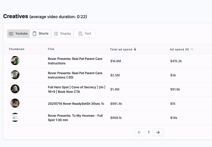Image resolution: width=212 pixels, height=147 pixels.
Task: Click the $981.4k total ad spend value
Action: click(x=116, y=104)
